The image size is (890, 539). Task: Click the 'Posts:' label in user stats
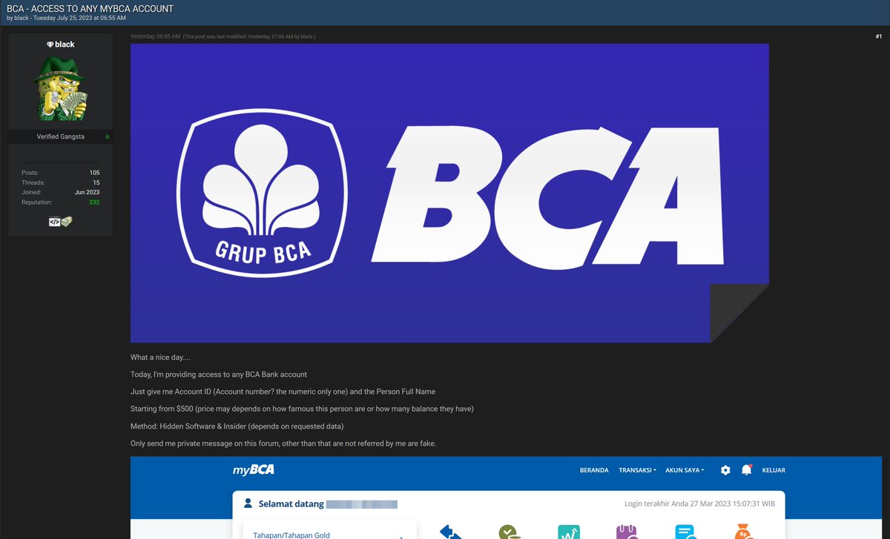coord(30,173)
